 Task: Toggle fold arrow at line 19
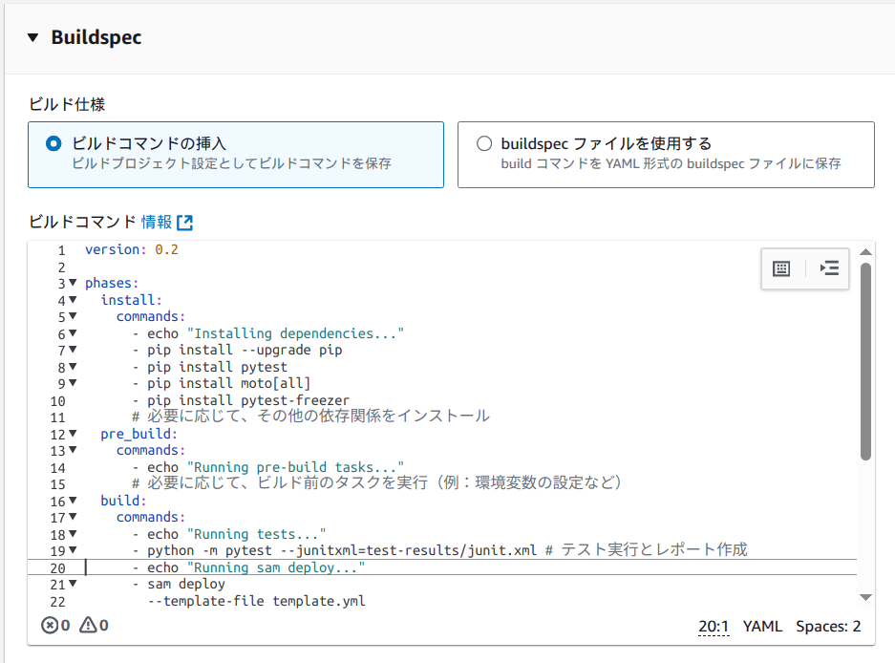tap(73, 550)
